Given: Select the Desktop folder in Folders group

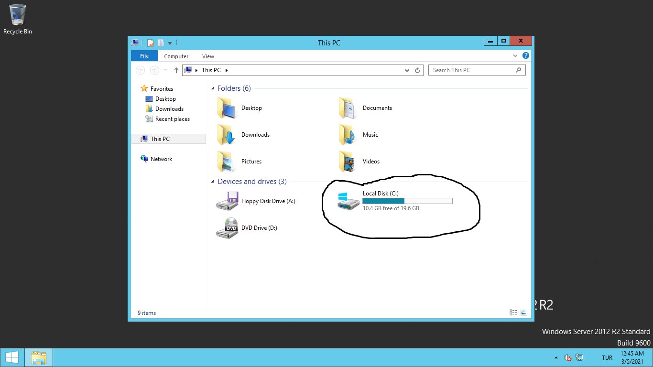Looking at the screenshot, I should tap(239, 108).
